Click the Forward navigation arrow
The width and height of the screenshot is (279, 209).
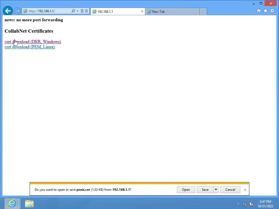[17, 11]
